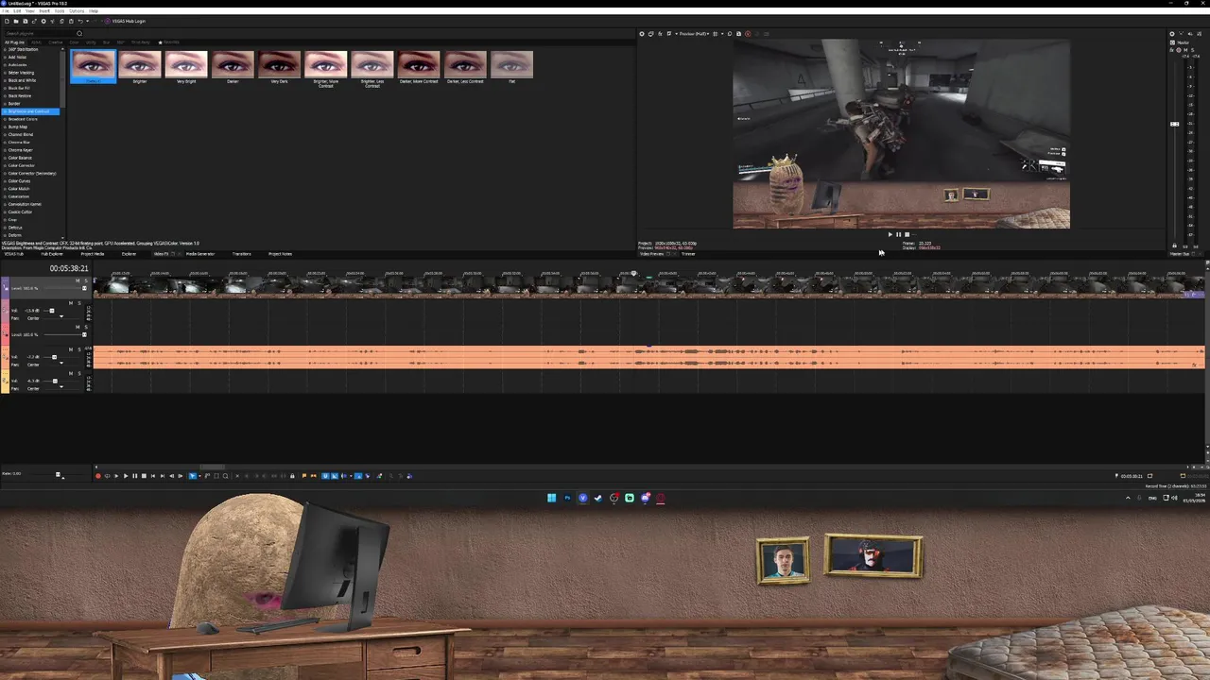Mute the first video track with its M button
1210x680 pixels.
click(x=78, y=280)
